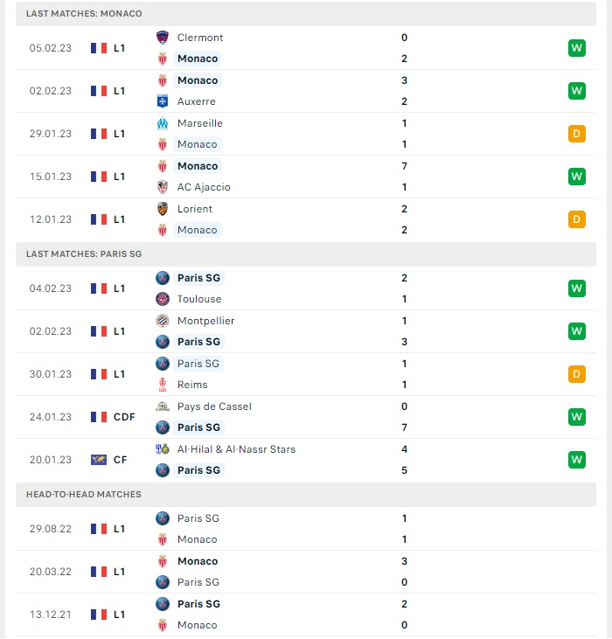Click the Toulouse club logo
This screenshot has height=639, width=612.
162,299
